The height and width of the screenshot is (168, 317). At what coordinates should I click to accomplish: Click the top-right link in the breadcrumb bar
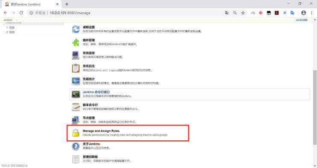pyautogui.click(x=302, y=20)
